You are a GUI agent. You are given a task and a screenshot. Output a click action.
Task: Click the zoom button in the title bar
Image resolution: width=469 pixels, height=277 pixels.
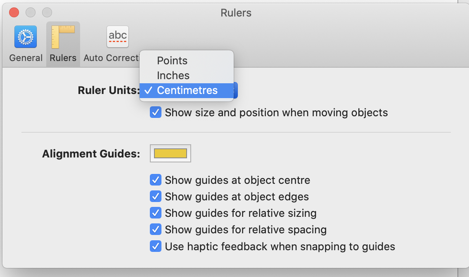pos(47,12)
